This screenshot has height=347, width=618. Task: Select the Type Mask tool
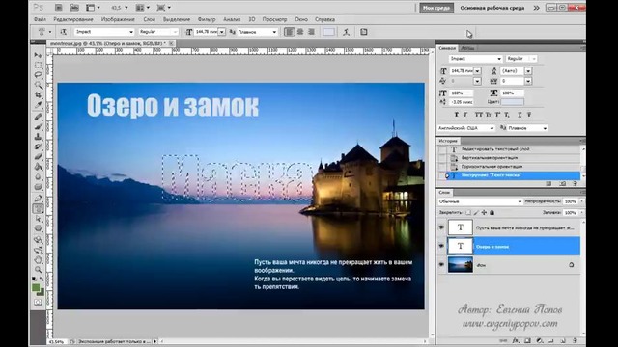pyautogui.click(x=38, y=208)
